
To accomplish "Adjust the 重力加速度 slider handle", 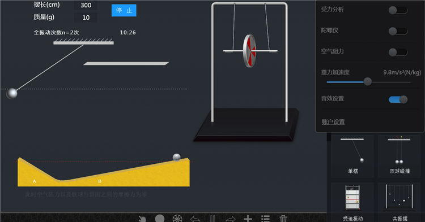I will point(368,81).
